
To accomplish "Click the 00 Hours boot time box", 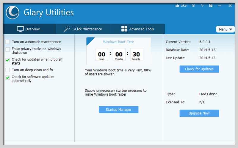I will (x=101, y=54).
